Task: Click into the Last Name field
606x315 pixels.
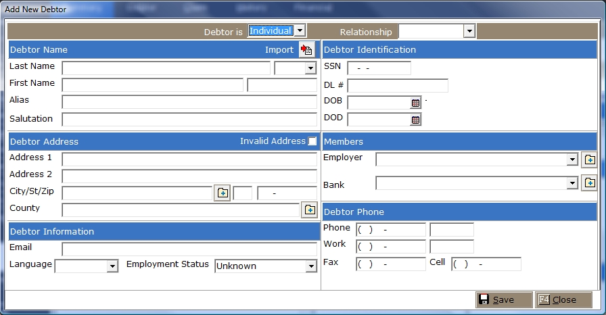Action: pyautogui.click(x=166, y=68)
